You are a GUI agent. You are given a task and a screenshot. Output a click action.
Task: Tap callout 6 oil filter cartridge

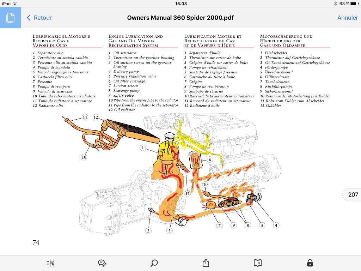pos(210,159)
